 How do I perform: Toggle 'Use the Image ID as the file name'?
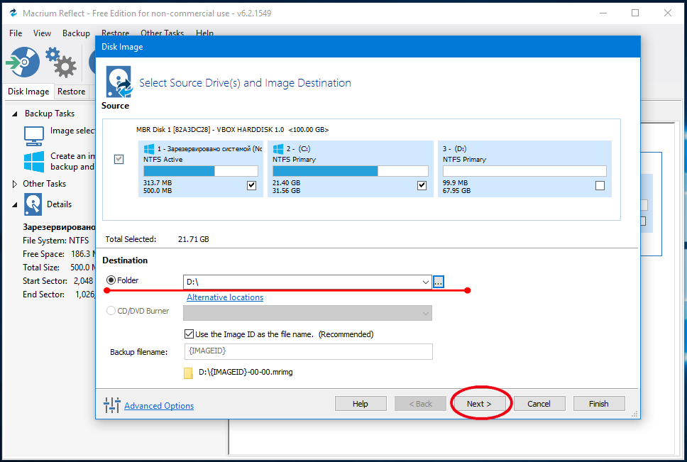pos(189,334)
